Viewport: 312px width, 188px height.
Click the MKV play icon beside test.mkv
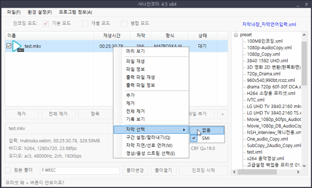17,46
